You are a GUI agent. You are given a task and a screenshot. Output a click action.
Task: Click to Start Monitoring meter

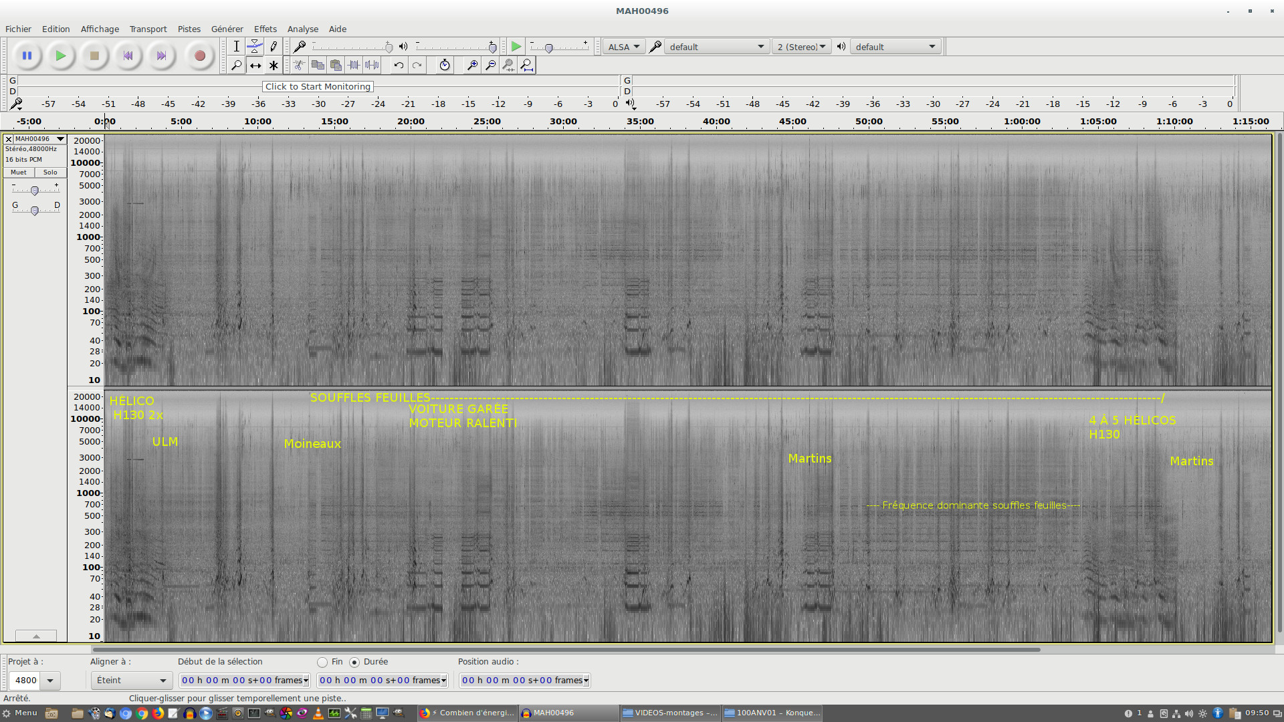click(x=318, y=86)
